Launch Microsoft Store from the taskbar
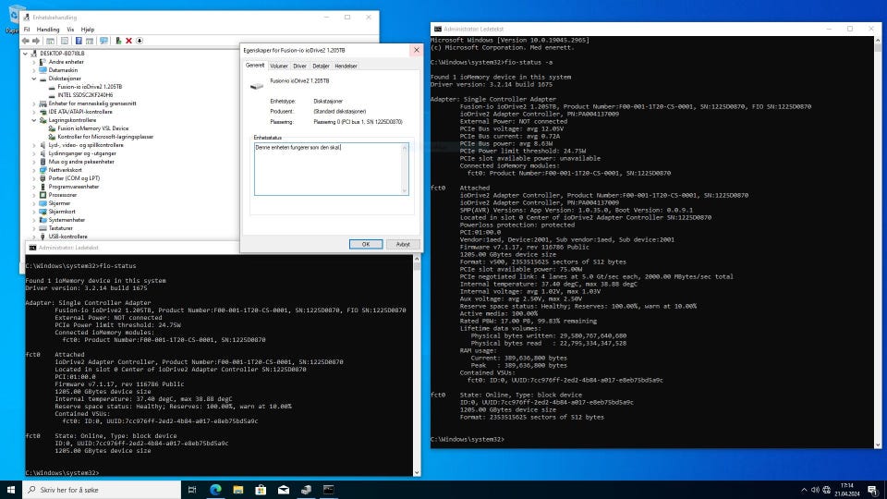The height and width of the screenshot is (499, 887). (x=261, y=489)
